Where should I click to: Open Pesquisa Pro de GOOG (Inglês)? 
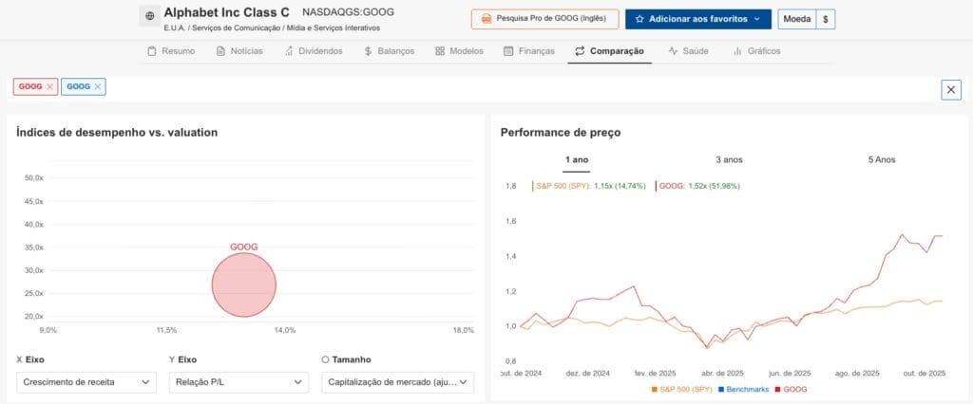tap(544, 19)
